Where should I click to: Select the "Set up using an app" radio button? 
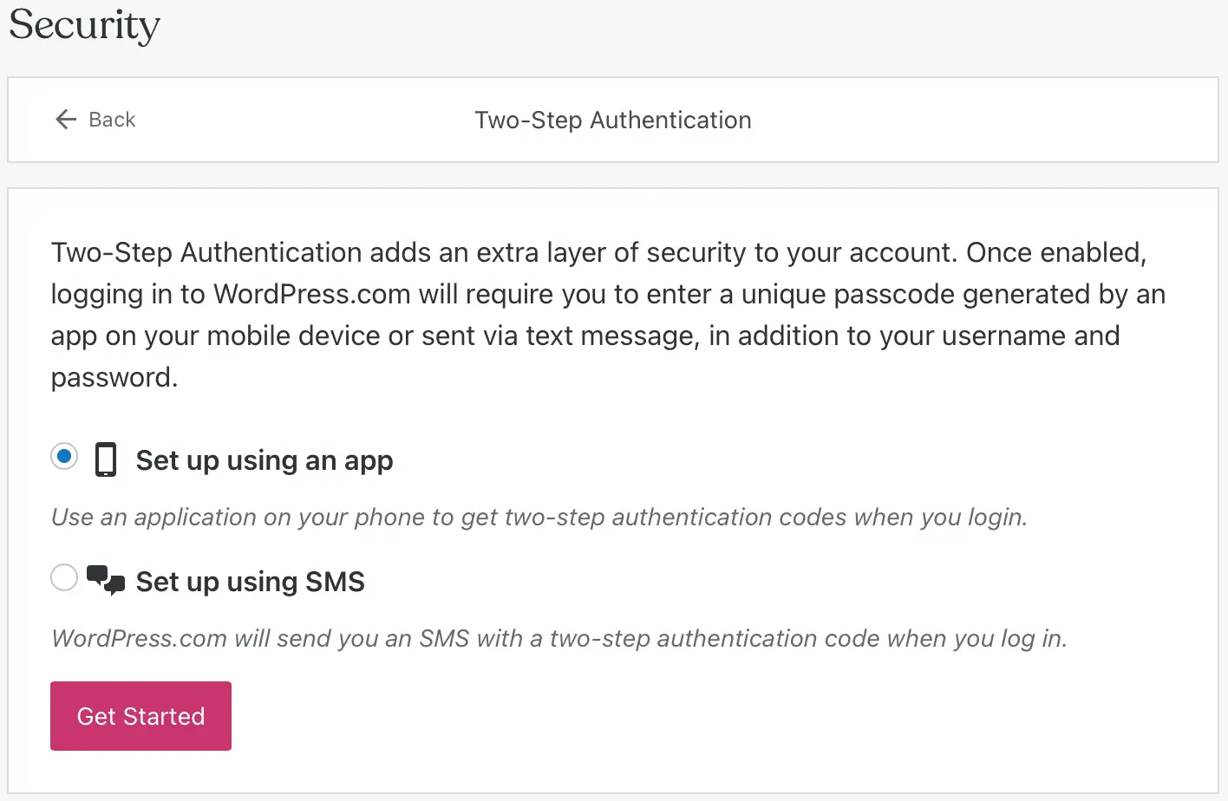[x=63, y=457]
